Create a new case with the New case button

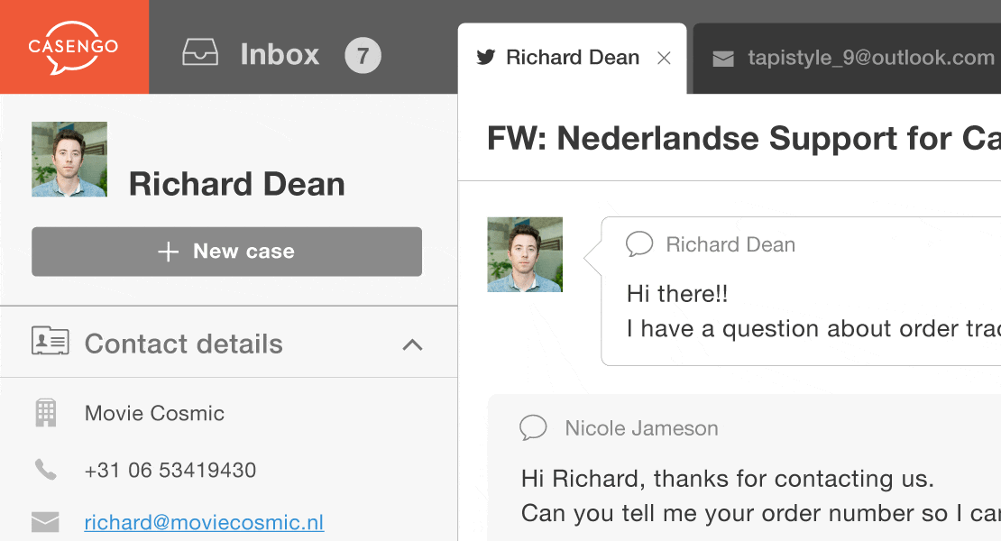pyautogui.click(x=226, y=252)
